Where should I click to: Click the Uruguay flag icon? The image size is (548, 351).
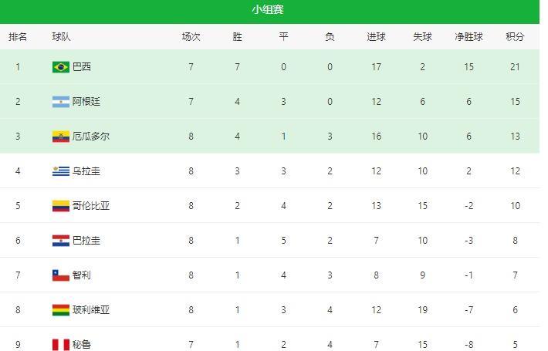[61, 171]
